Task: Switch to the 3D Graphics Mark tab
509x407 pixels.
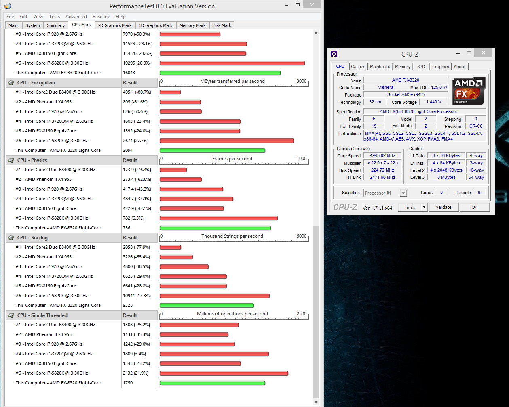Action: point(156,25)
